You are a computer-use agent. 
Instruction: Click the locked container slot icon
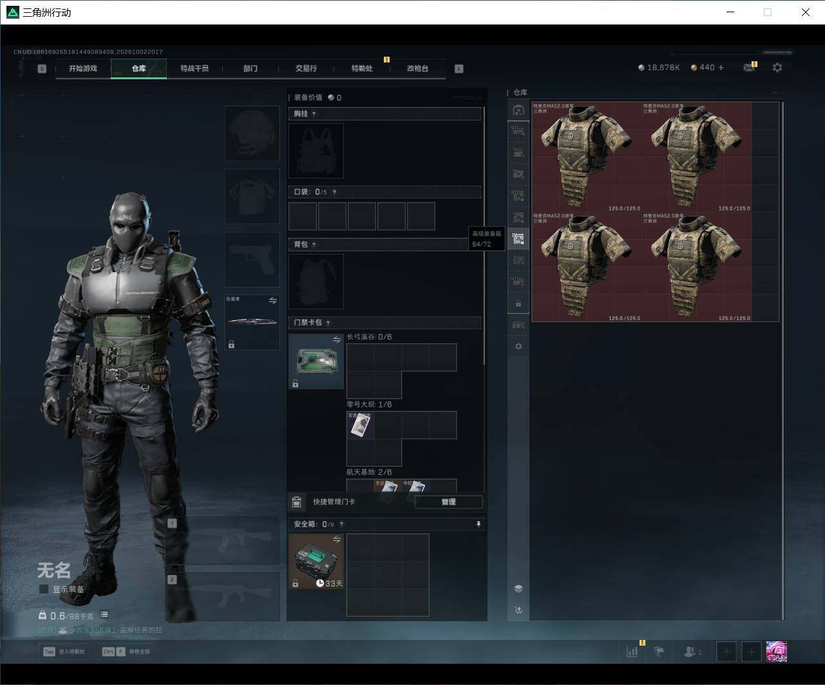pos(518,303)
